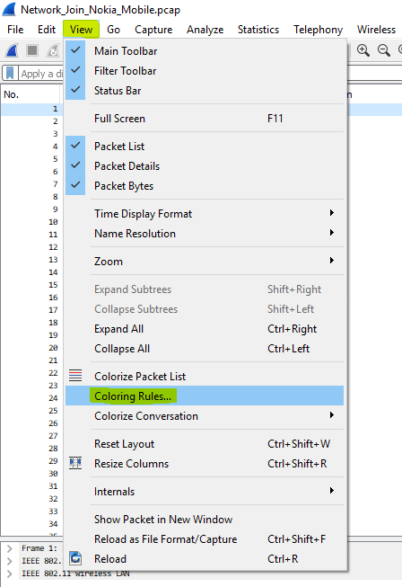Viewport: 402px width, 587px height.
Task: Click the zoom out magnifier icon
Action: 384,50
